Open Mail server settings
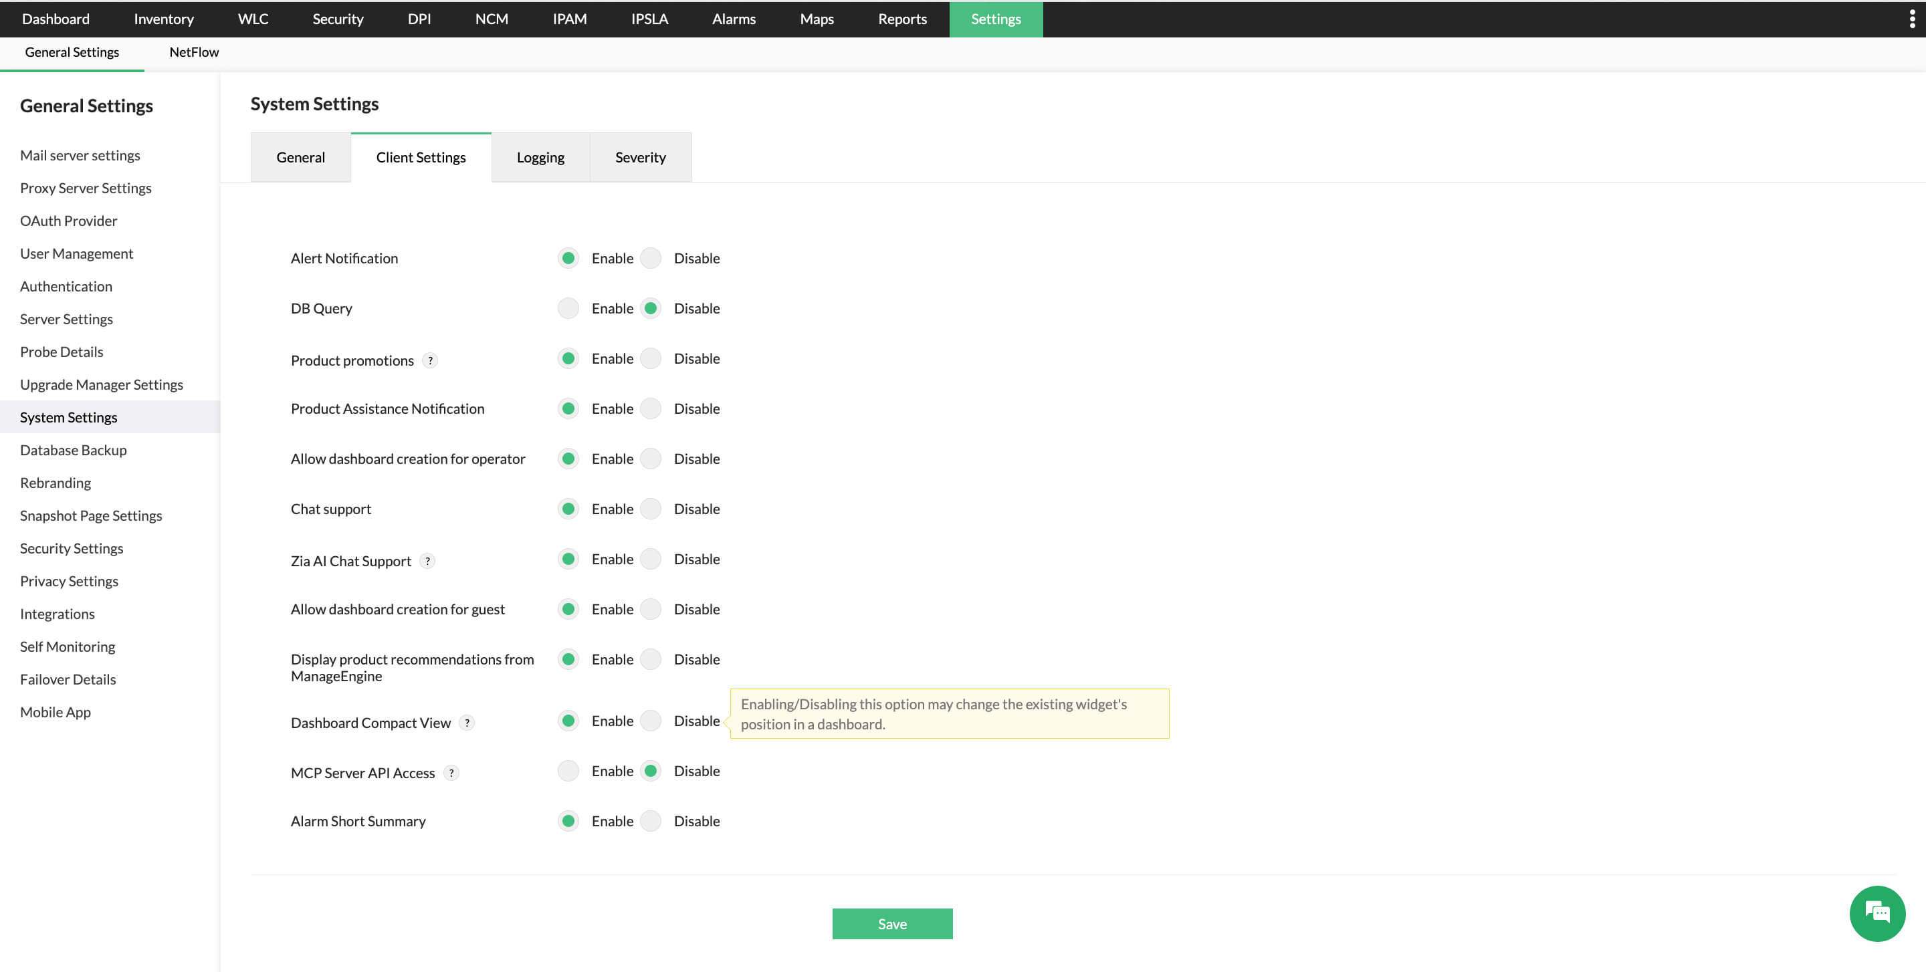Screen dimensions: 1926x972 (80, 155)
